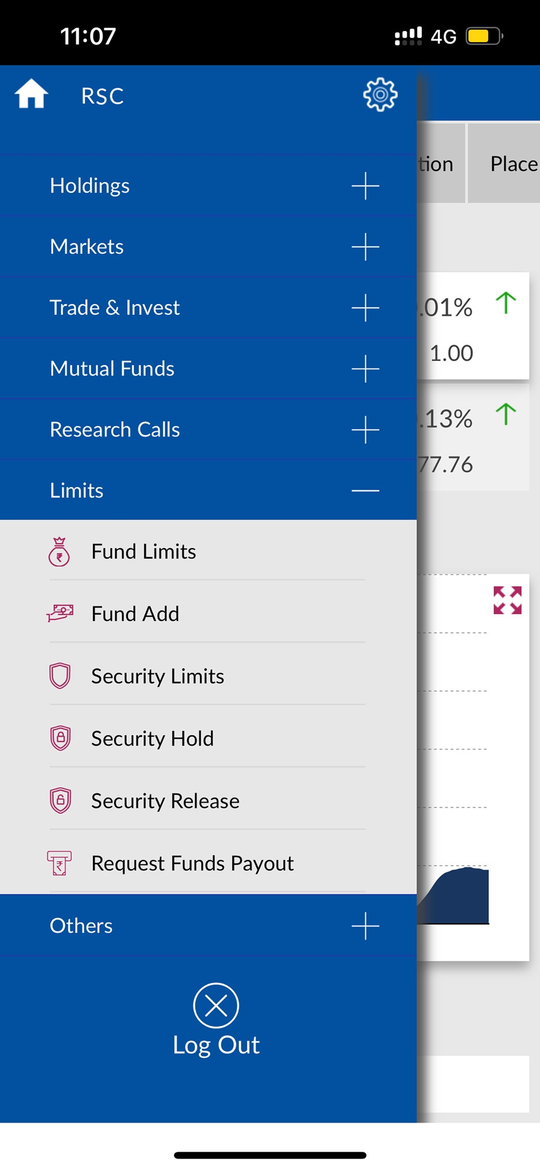Open the Research Calls menu item
The height and width of the screenshot is (1170, 540).
coord(115,429)
